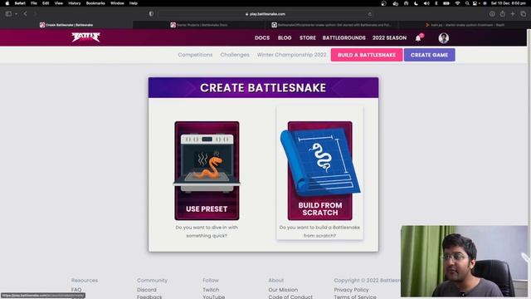Reload the page with the refresh icon

[370, 14]
